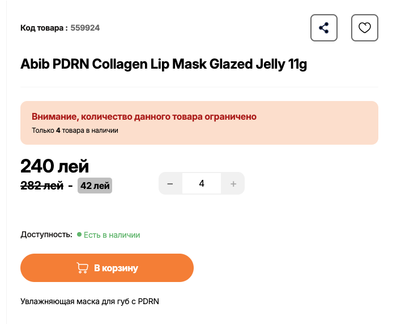Add product to wishlist with heart icon
Screen dimensions: 401x324
(365, 28)
